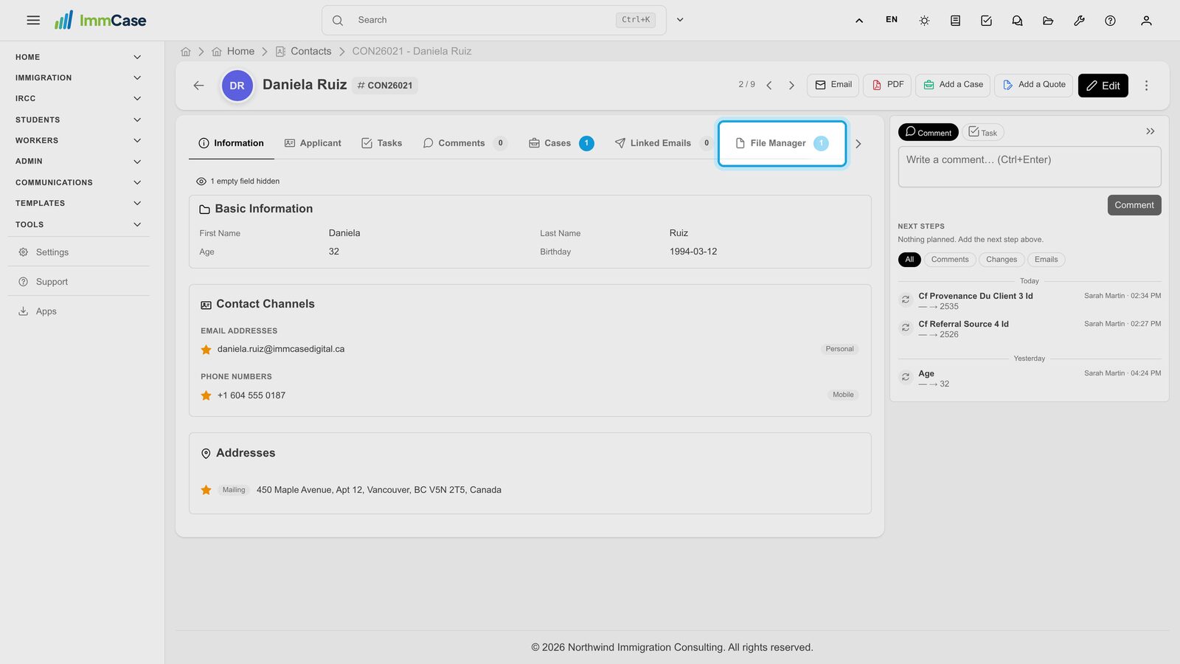Click the Edit button
The width and height of the screenshot is (1180, 664).
[x=1103, y=86]
